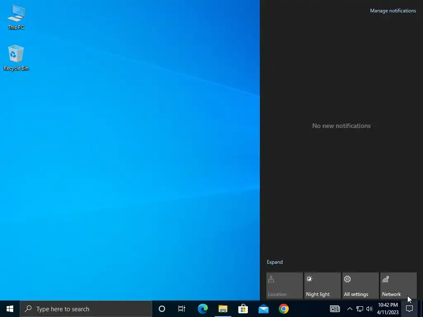The width and height of the screenshot is (423, 317).
Task: Select the Recycle Bin desktop icon
Action: (16, 58)
